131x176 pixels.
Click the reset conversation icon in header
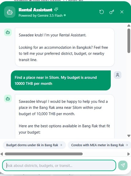(101, 12)
